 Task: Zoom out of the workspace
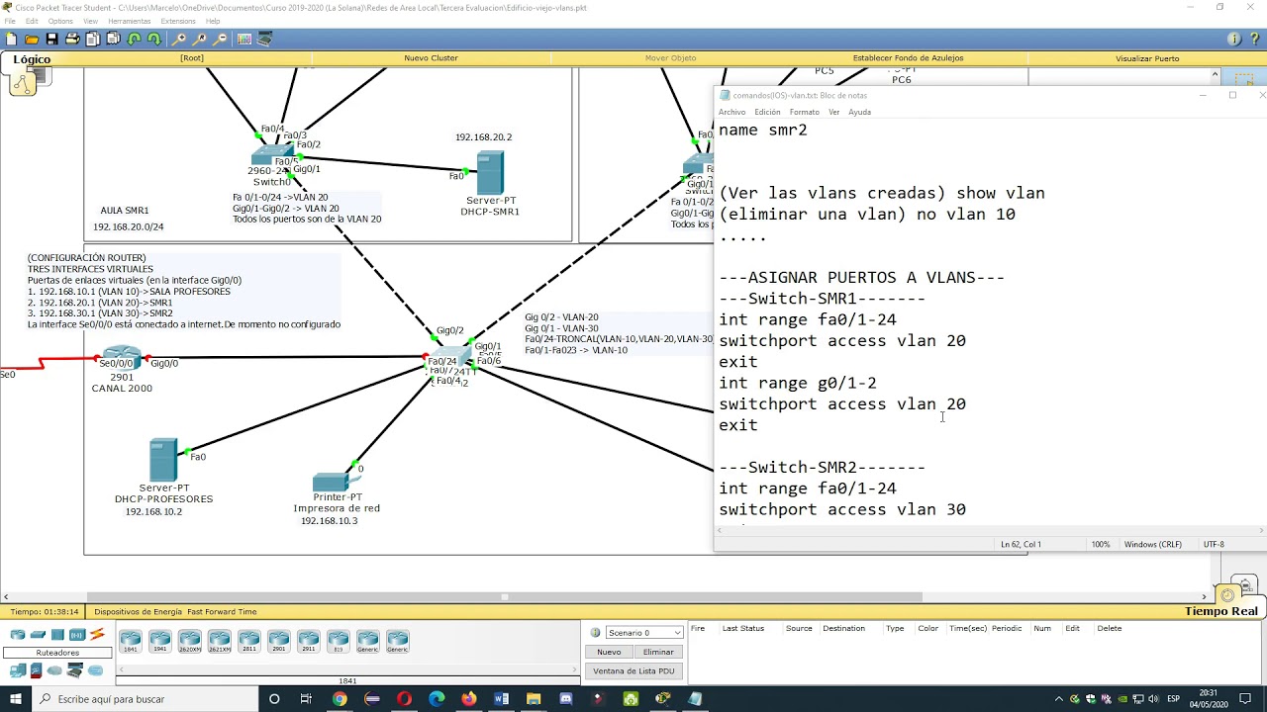click(220, 40)
